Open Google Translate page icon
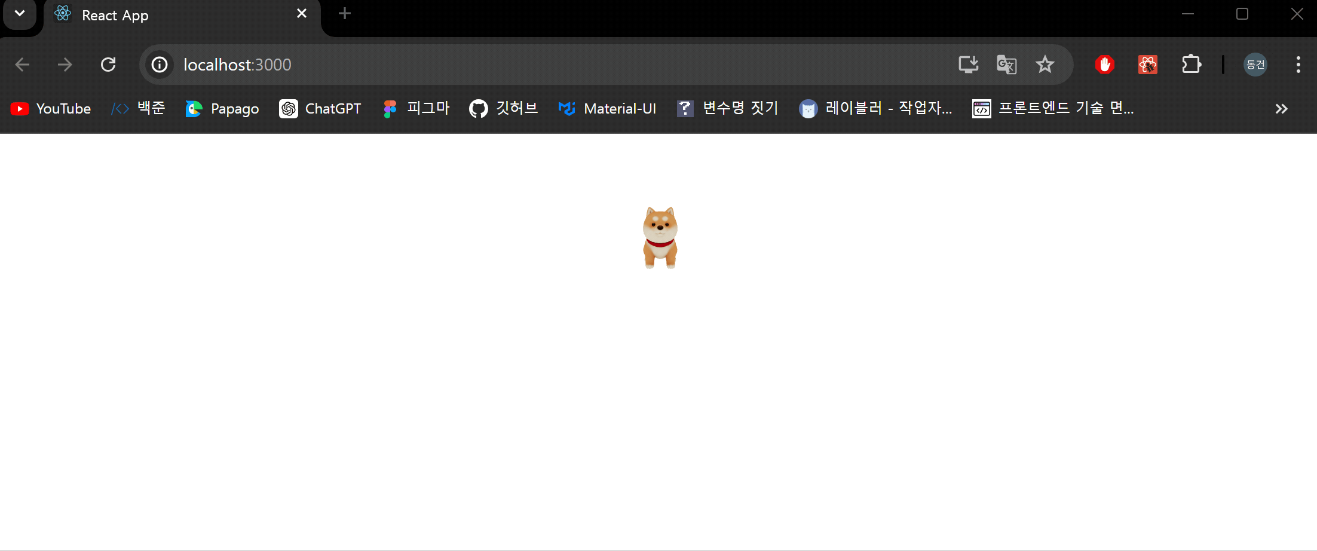This screenshot has width=1317, height=551. 1007,64
